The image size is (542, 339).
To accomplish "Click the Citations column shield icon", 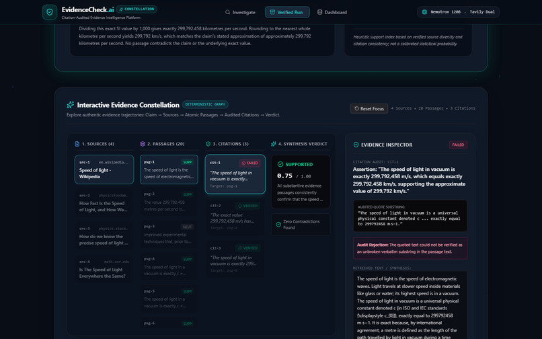I will pos(208,144).
